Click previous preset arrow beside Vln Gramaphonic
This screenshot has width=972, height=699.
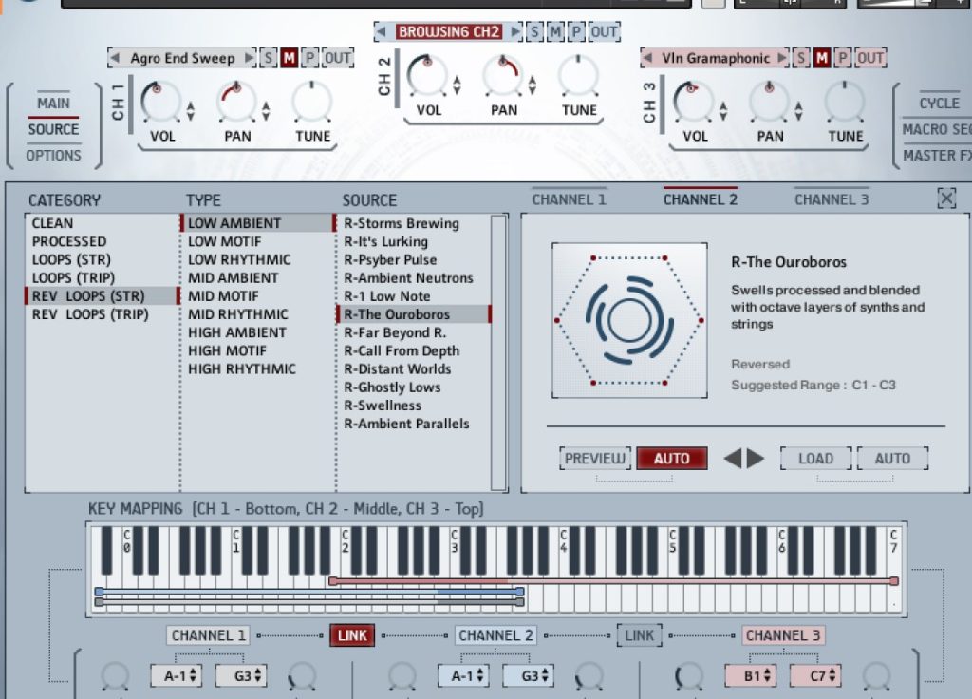pos(649,59)
